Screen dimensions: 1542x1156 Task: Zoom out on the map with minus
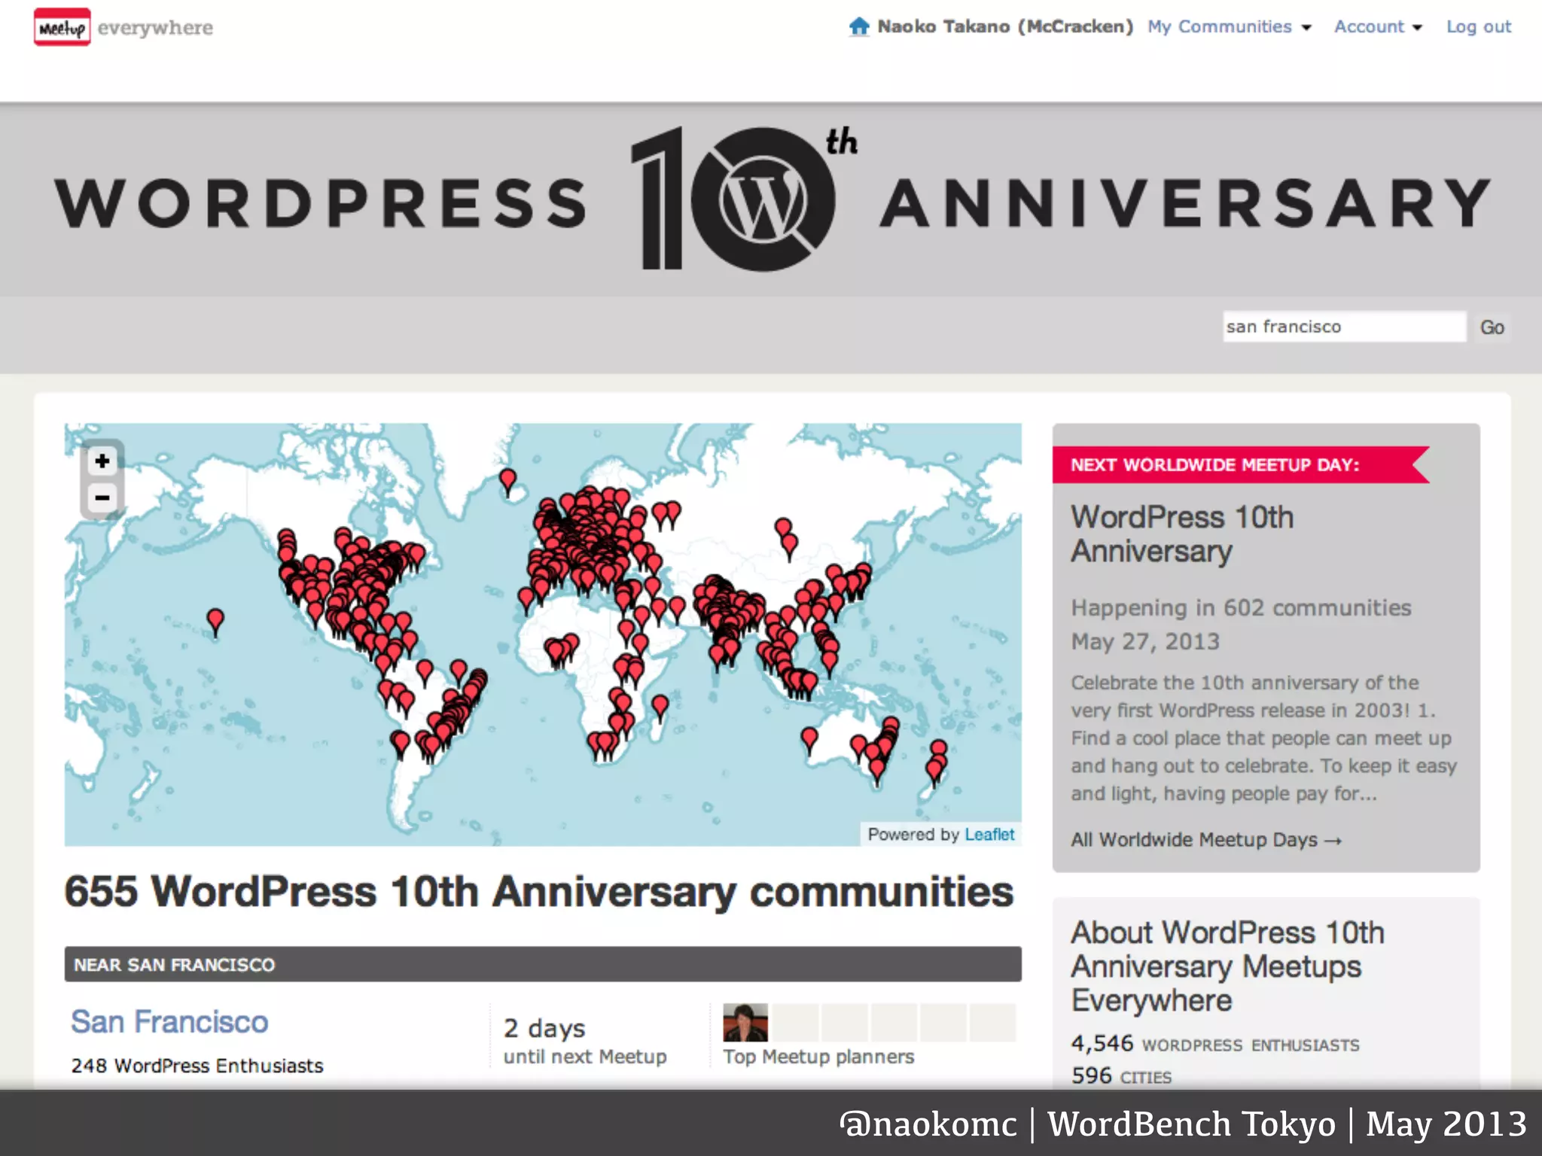pos(102,497)
